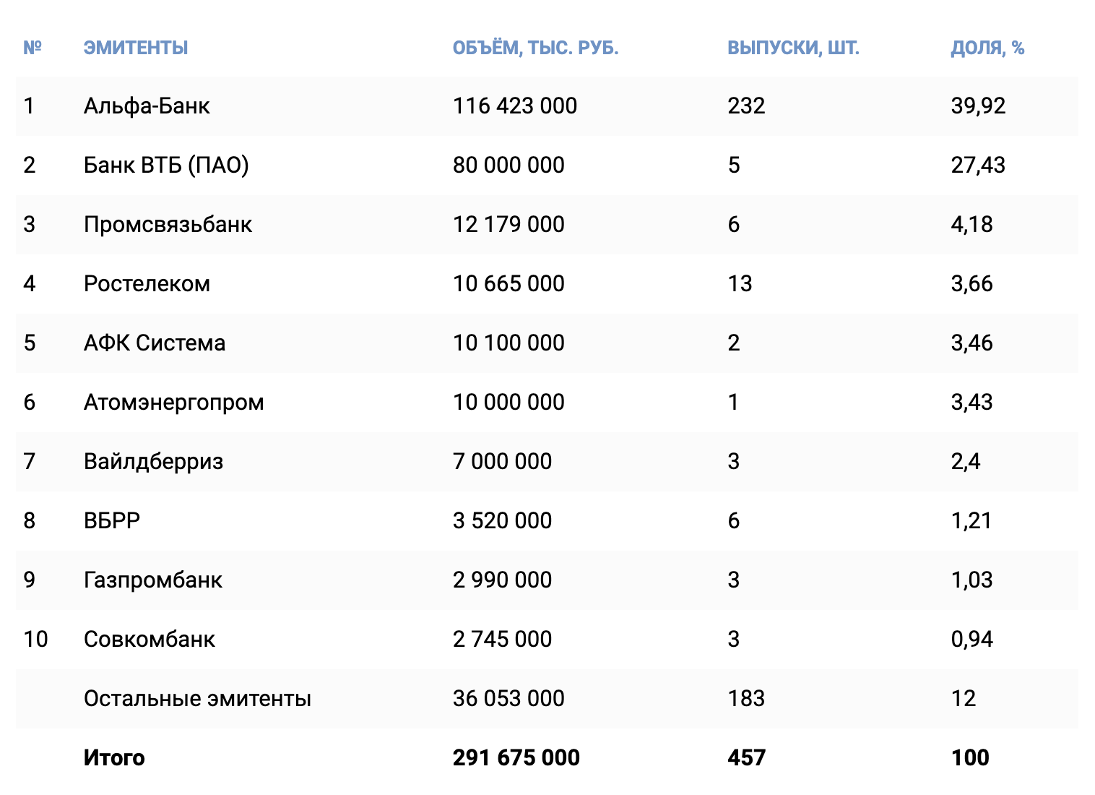
Task: Click the Промсвязьбанк issuer name
Action: click(168, 225)
